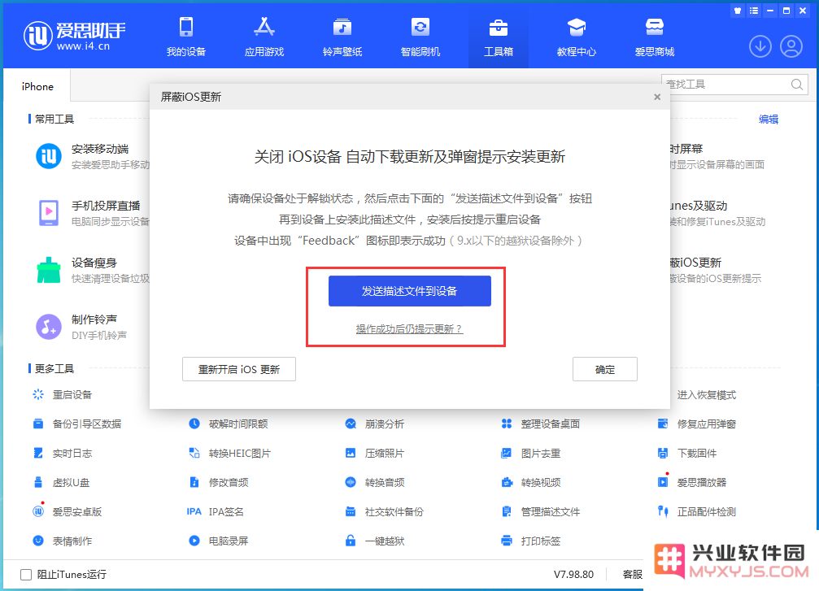Open the 图片去重 tool

pos(530,453)
